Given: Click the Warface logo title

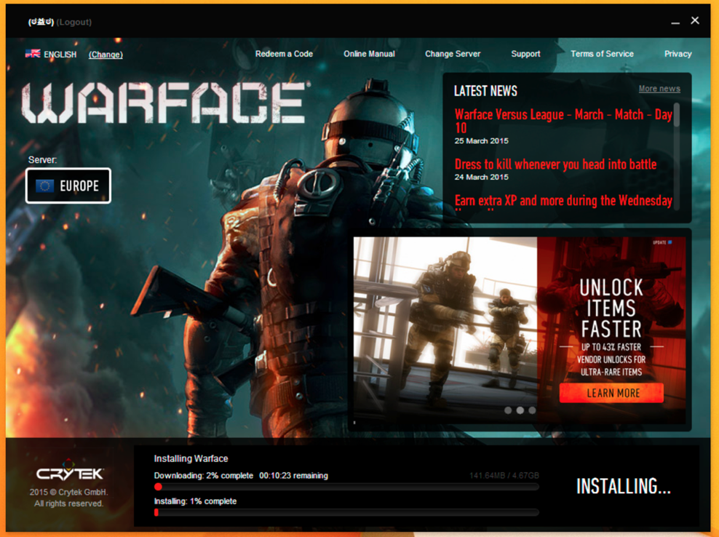Looking at the screenshot, I should pyautogui.click(x=164, y=103).
